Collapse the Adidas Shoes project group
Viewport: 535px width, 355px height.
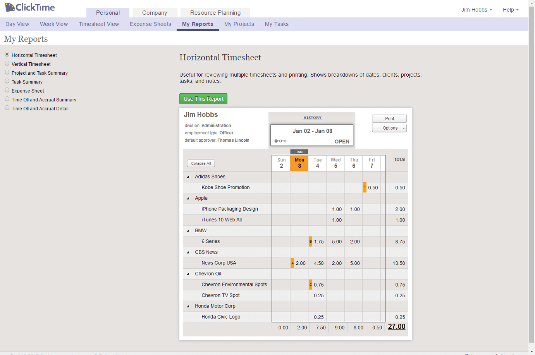(188, 177)
